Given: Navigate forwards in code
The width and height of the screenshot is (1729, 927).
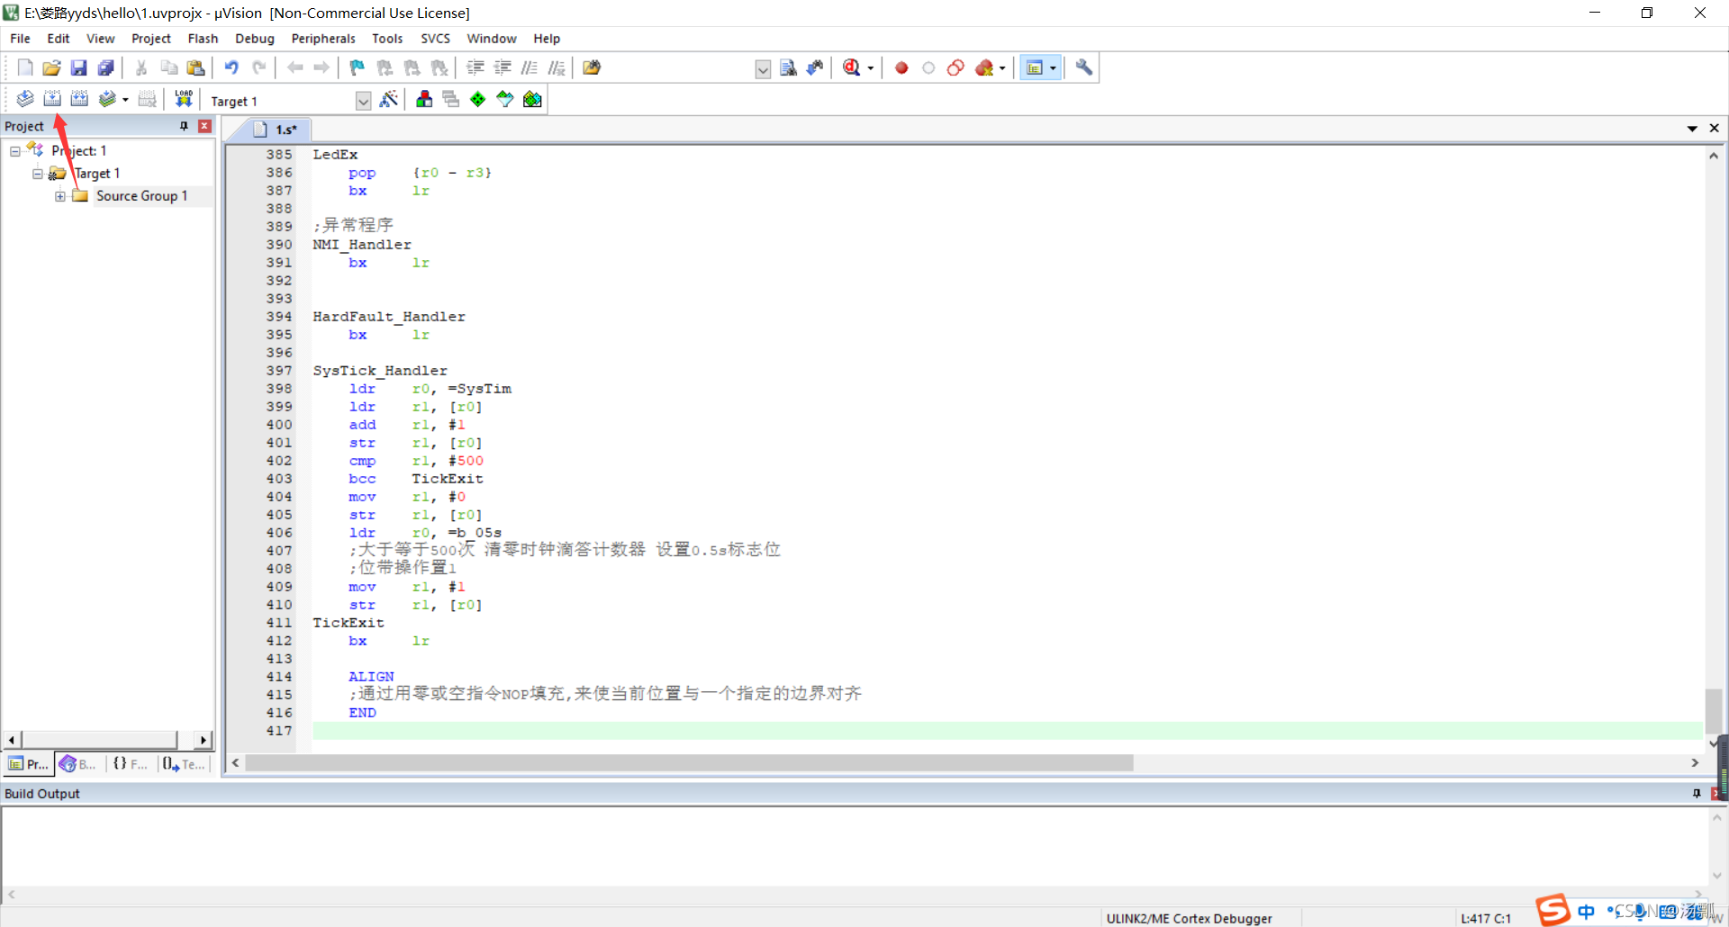Looking at the screenshot, I should pyautogui.click(x=321, y=67).
